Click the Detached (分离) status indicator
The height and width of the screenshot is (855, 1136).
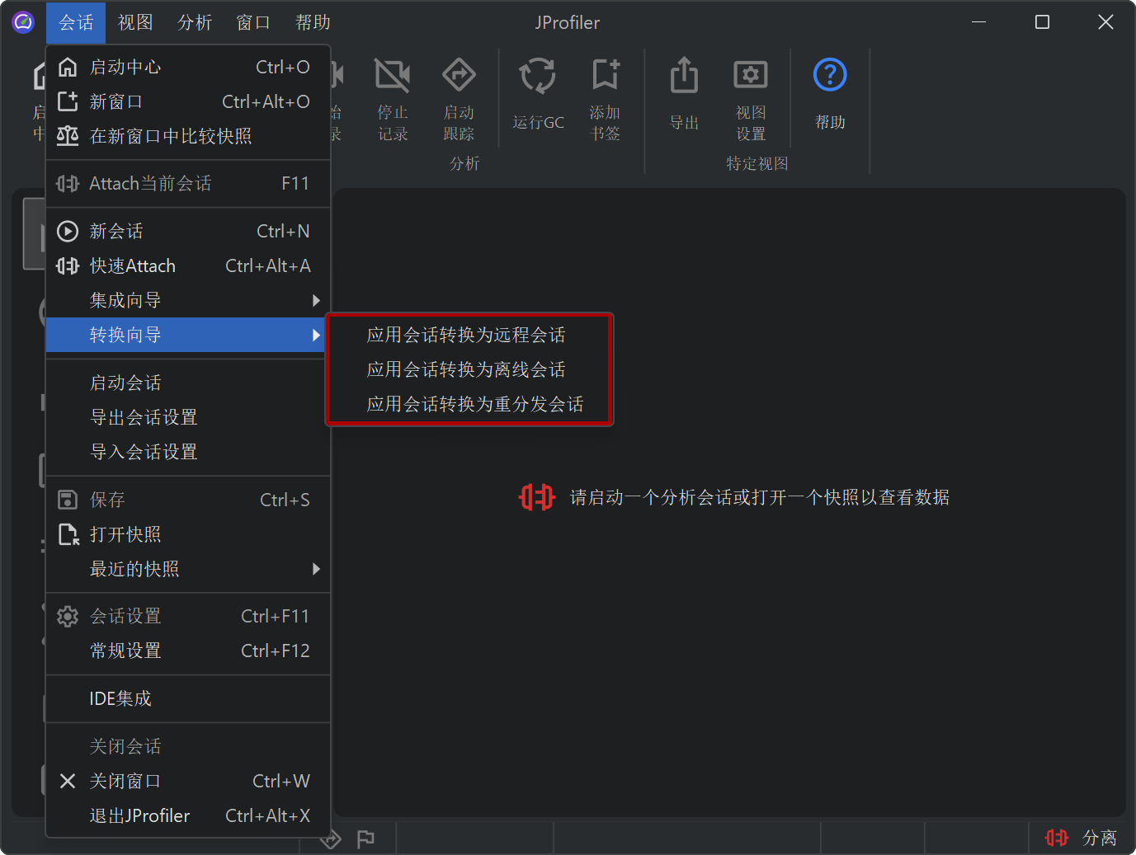tap(1081, 838)
